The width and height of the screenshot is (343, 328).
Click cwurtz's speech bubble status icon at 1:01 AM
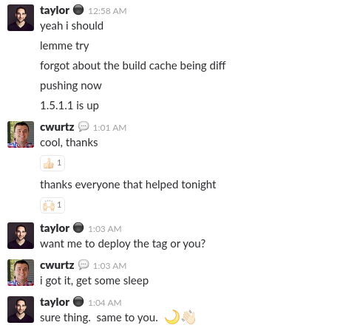84,127
